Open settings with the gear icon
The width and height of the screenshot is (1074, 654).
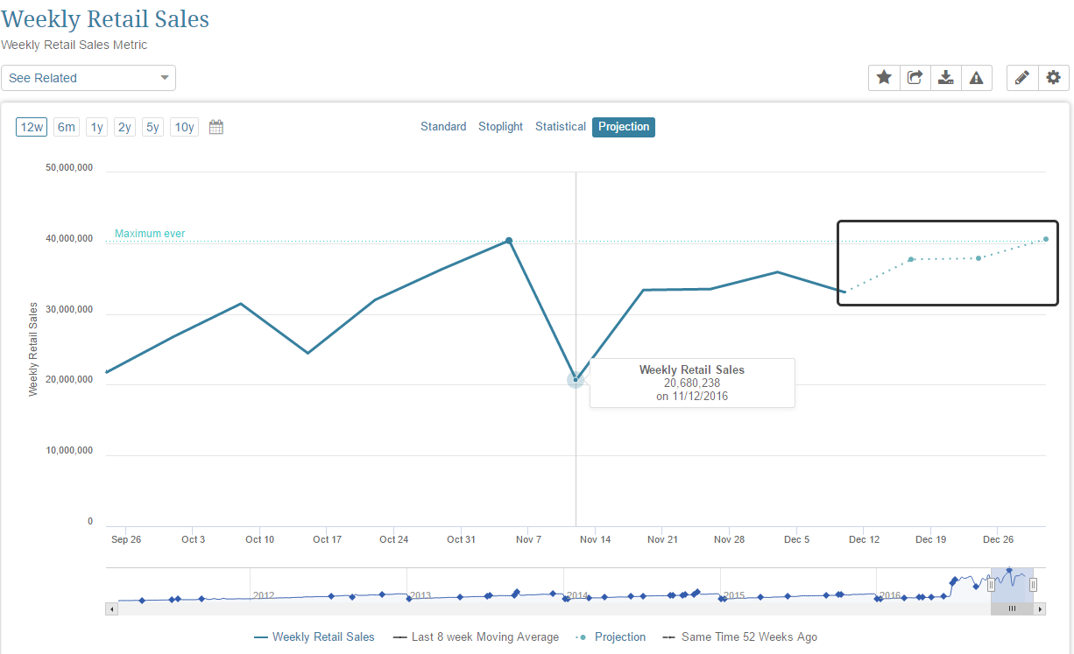pos(1053,78)
